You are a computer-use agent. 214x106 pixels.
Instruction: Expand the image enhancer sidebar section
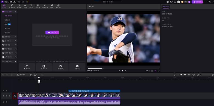pyautogui.click(x=9, y=53)
